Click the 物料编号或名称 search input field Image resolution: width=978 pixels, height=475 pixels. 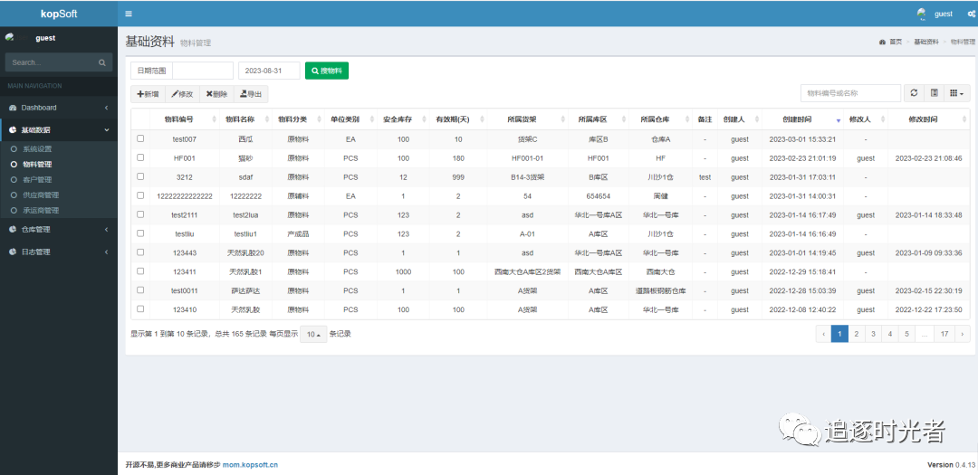850,93
